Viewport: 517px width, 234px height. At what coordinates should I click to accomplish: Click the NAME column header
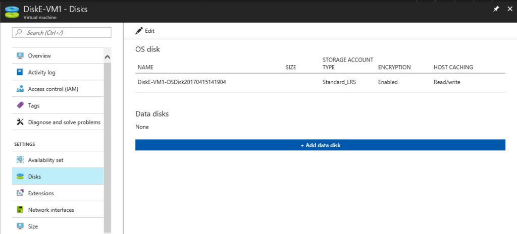click(145, 67)
